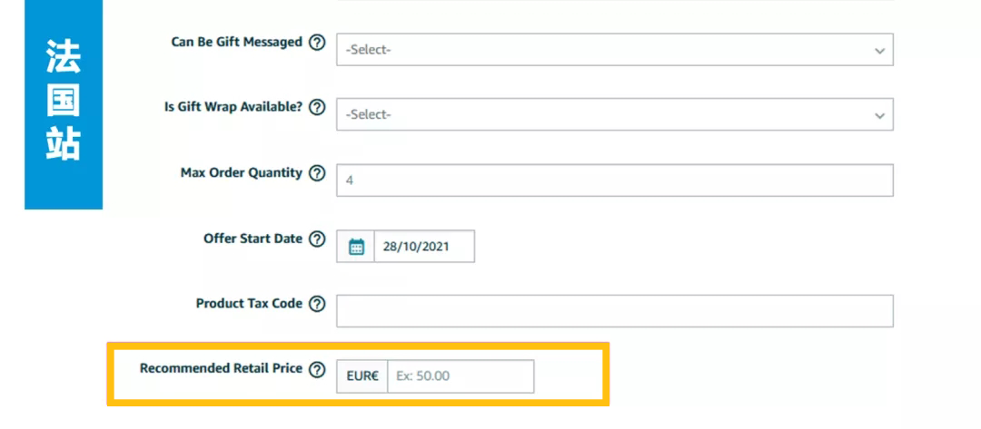Click question mark next to Offer Start Date
The image size is (981, 429).
tap(318, 239)
